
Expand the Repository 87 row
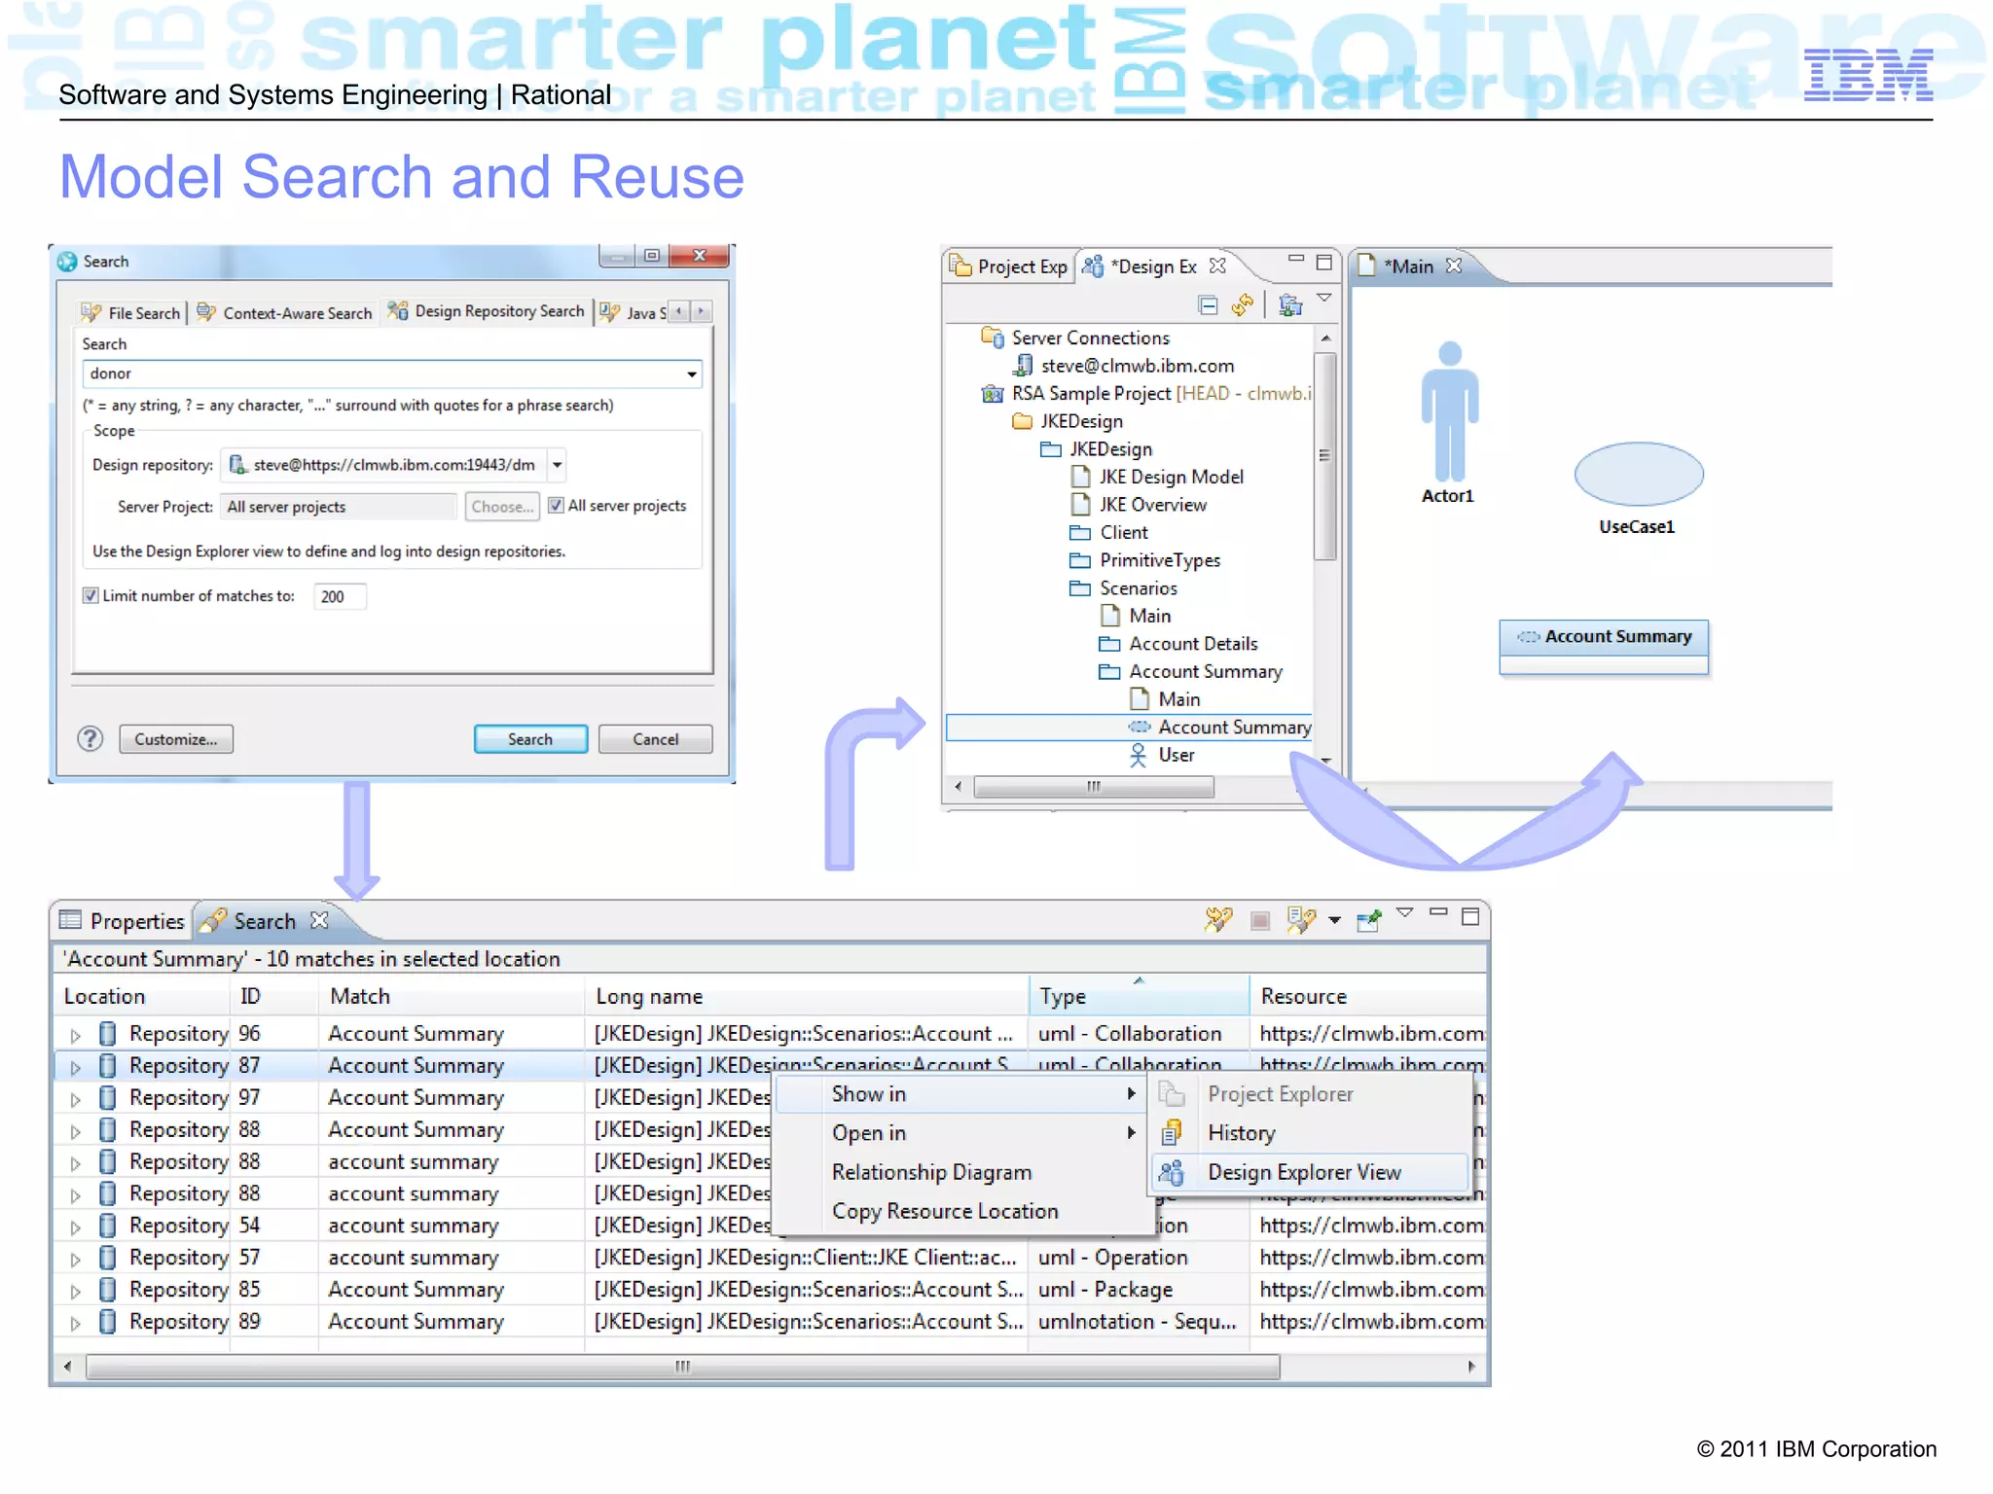coord(75,1068)
